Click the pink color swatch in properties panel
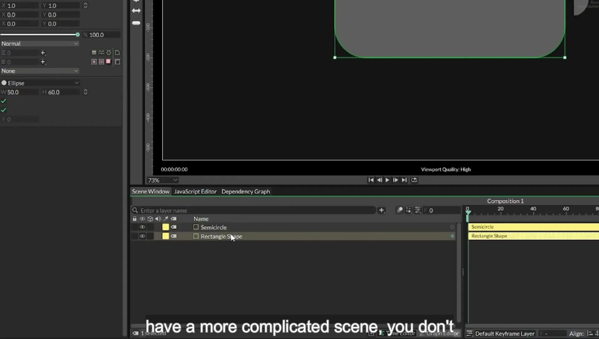This screenshot has height=339, width=599. [108, 61]
